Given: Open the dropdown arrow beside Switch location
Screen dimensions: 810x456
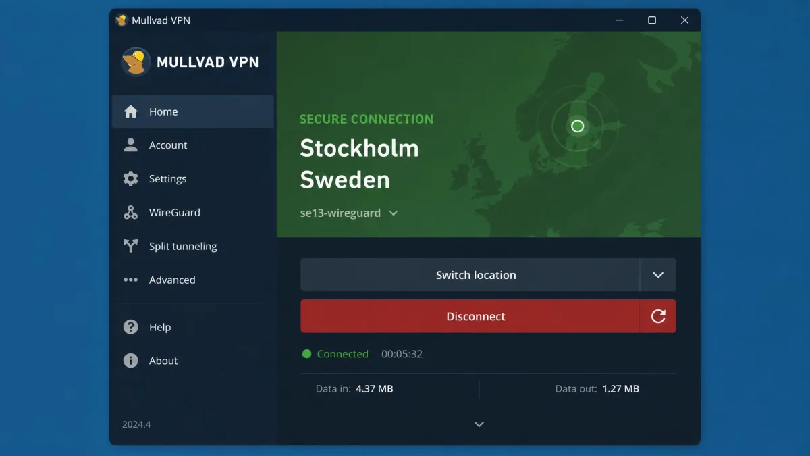Looking at the screenshot, I should point(658,275).
